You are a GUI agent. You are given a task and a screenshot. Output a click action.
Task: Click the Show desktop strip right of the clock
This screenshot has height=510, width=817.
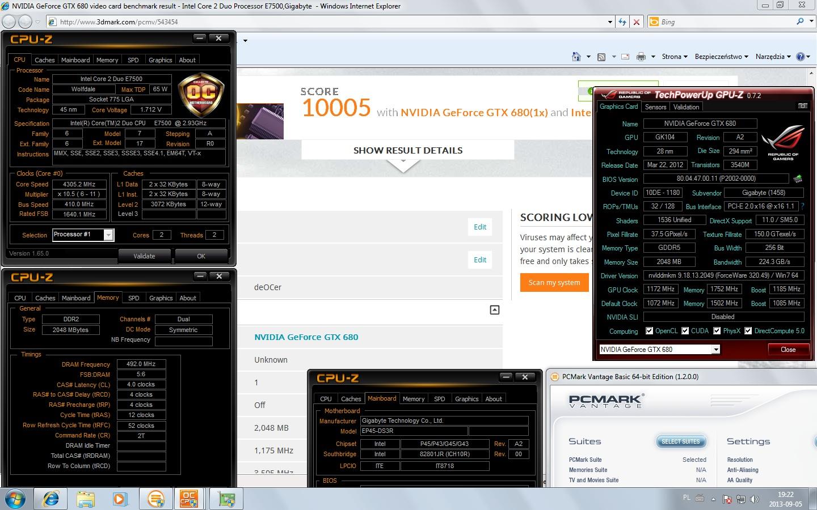[813, 499]
